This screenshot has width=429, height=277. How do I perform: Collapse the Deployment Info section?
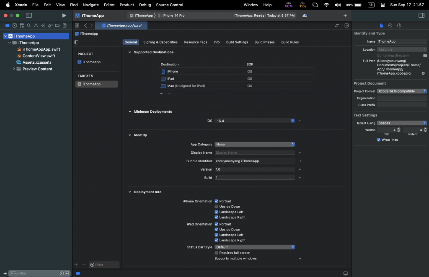click(130, 192)
